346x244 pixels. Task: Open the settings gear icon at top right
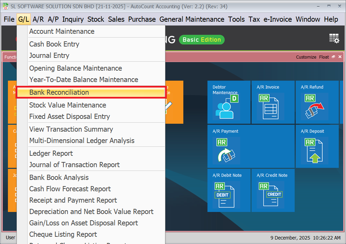click(x=337, y=41)
